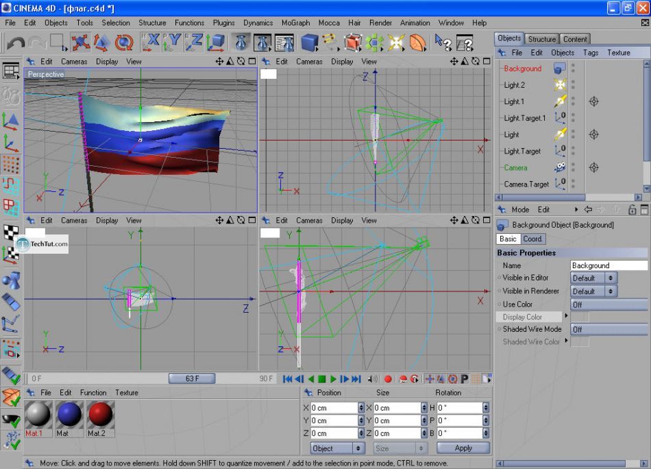This screenshot has width=651, height=469.
Task: Click the Position X input field
Action: [x=334, y=408]
